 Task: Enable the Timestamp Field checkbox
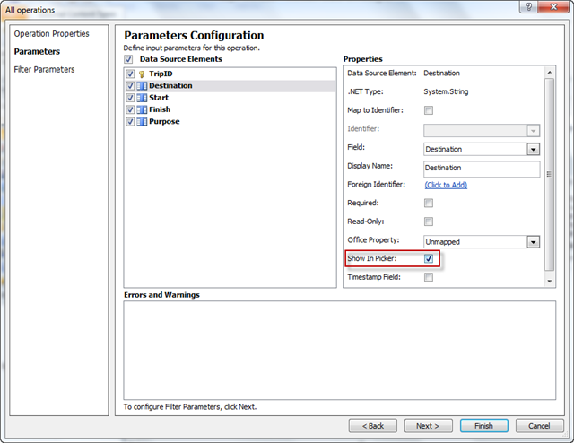pos(429,277)
